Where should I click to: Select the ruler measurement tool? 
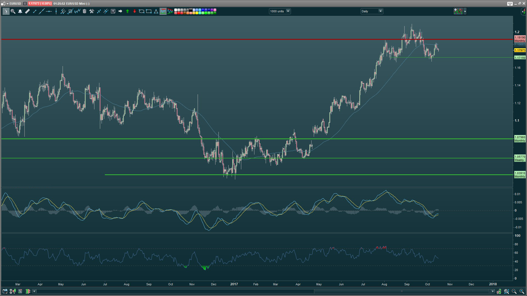click(x=27, y=11)
